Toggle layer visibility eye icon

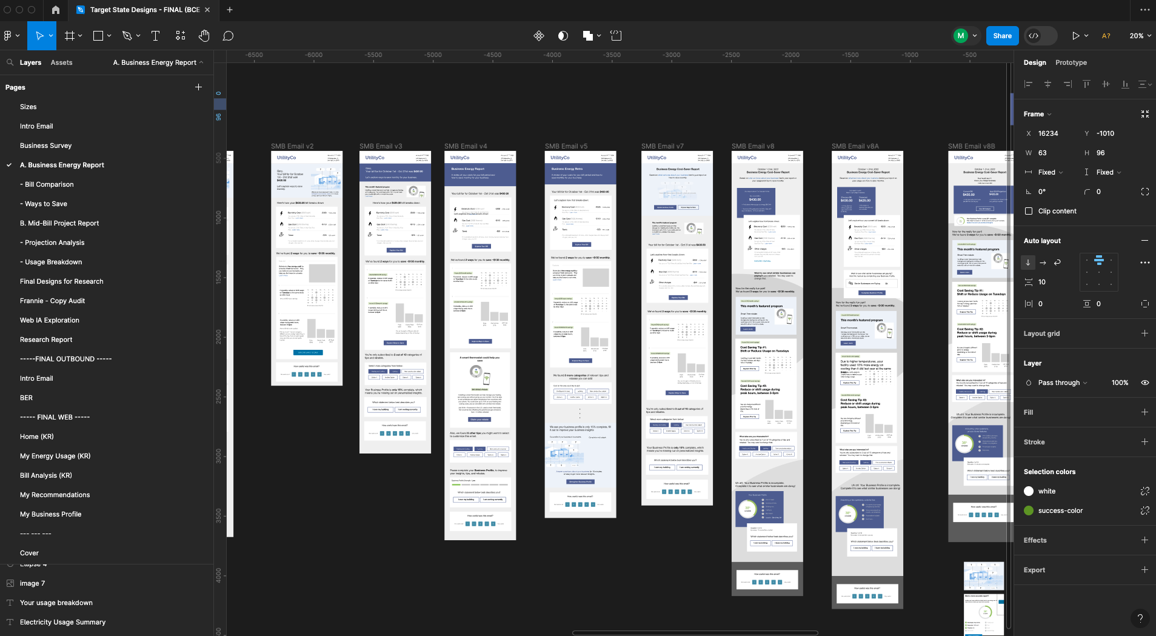pyautogui.click(x=1144, y=383)
